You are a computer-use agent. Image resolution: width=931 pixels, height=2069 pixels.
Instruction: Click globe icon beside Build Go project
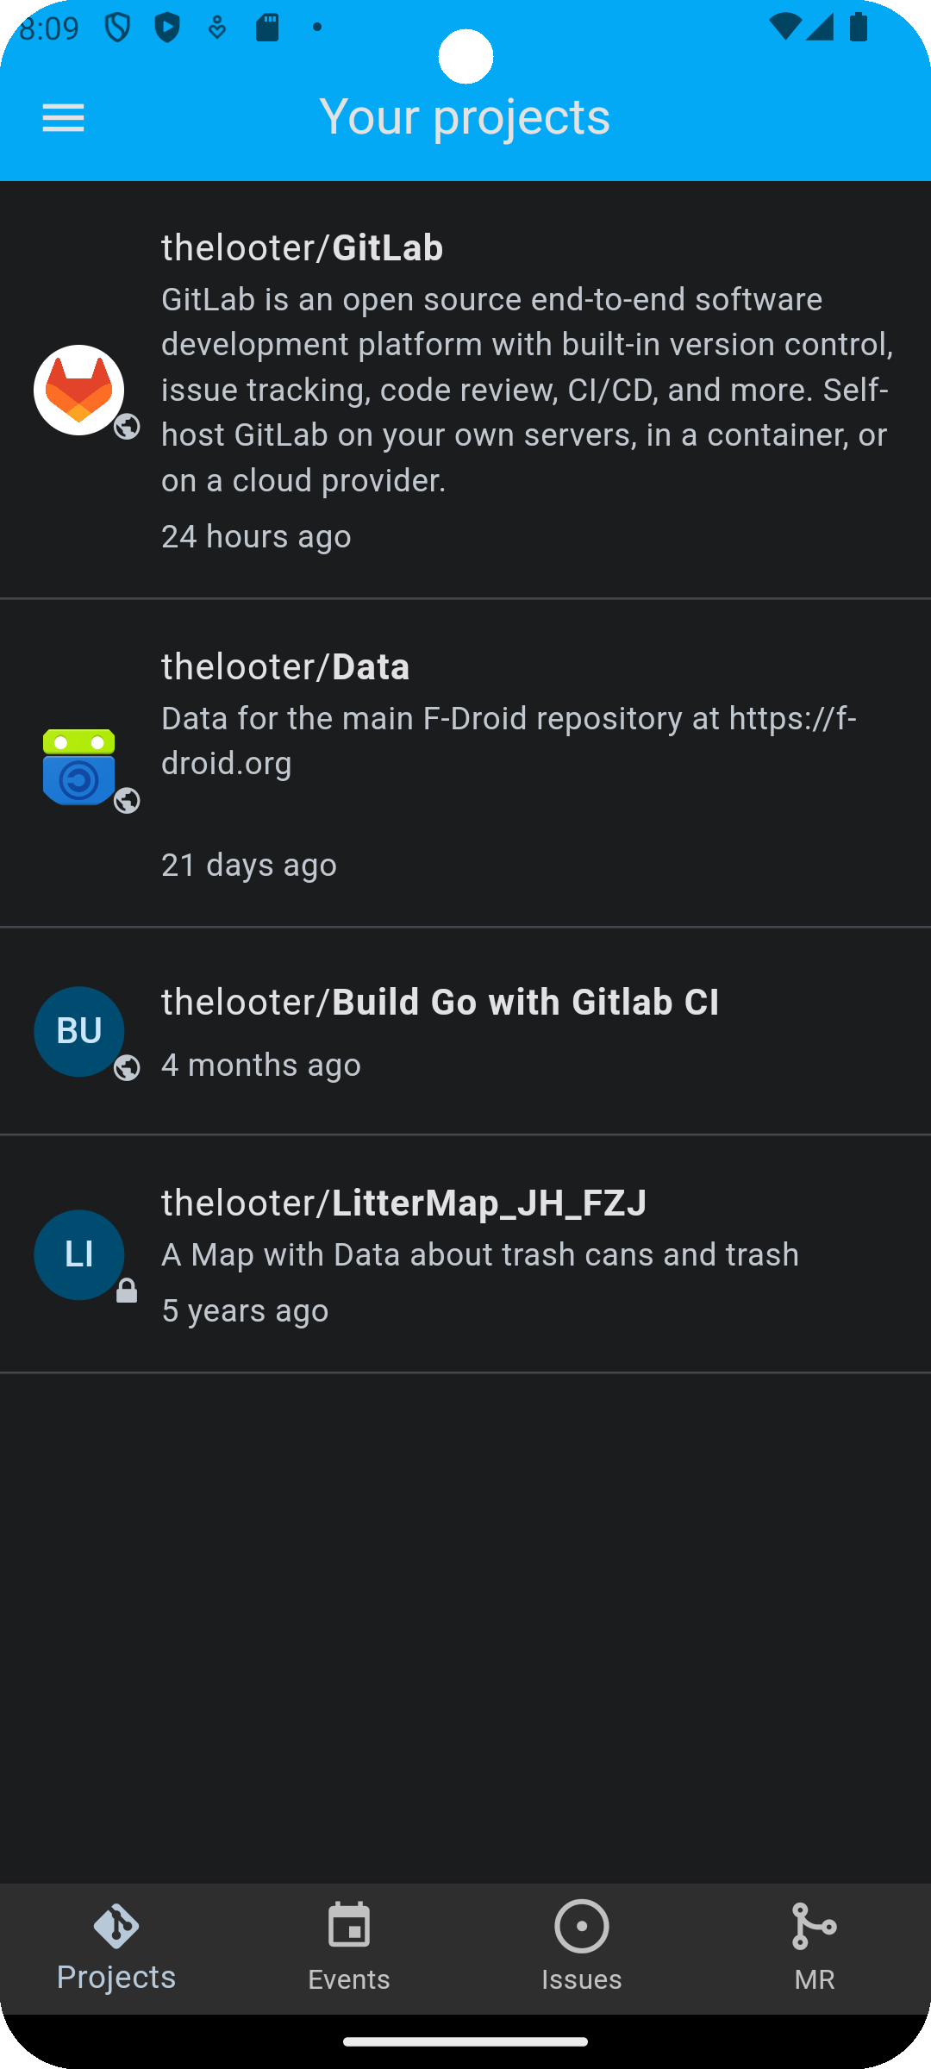tap(127, 1067)
